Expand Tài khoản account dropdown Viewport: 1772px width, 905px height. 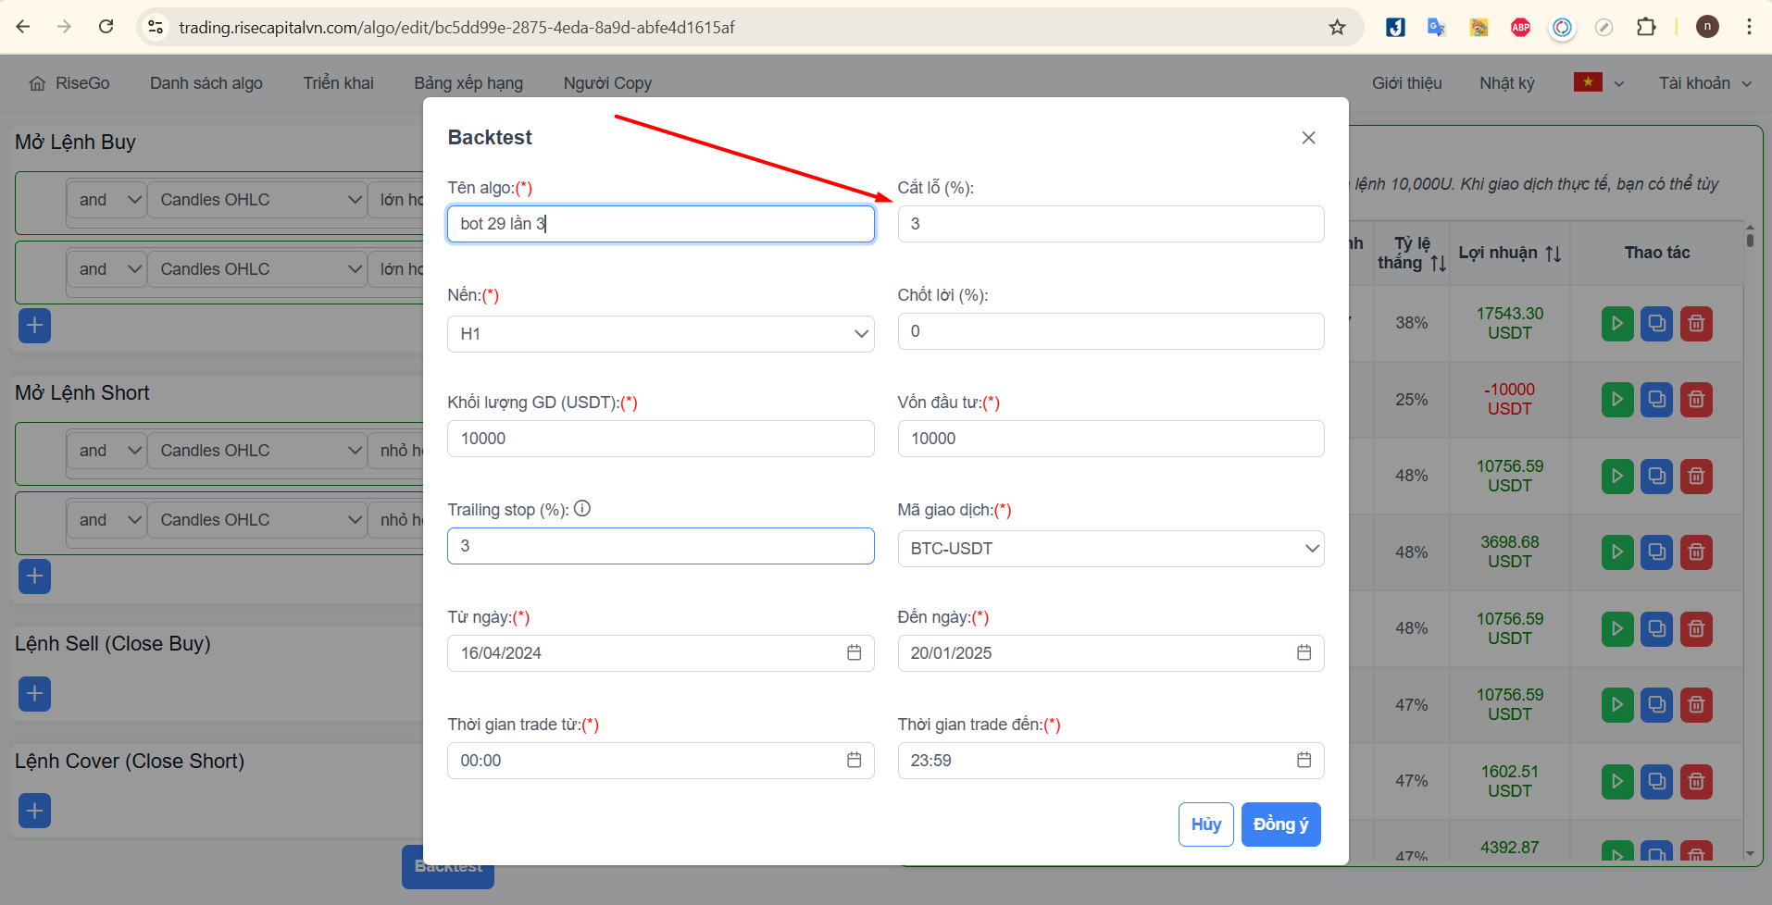point(1705,83)
